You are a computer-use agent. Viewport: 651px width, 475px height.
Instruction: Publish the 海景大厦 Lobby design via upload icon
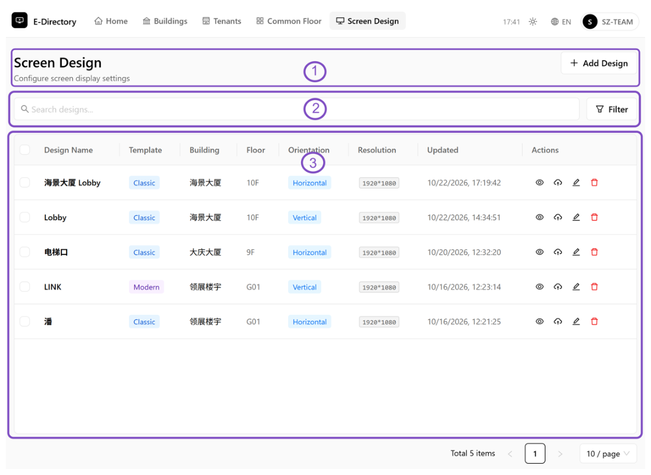tap(557, 183)
